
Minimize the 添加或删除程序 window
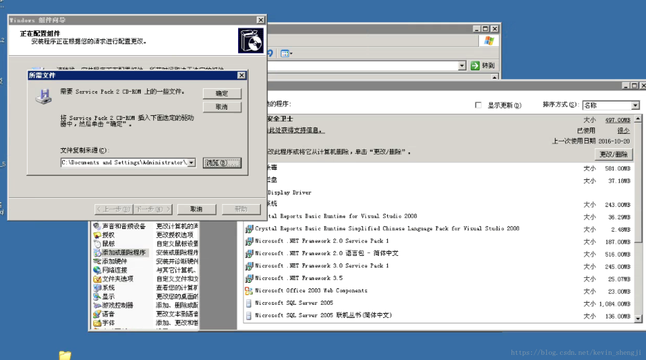pyautogui.click(x=625, y=86)
